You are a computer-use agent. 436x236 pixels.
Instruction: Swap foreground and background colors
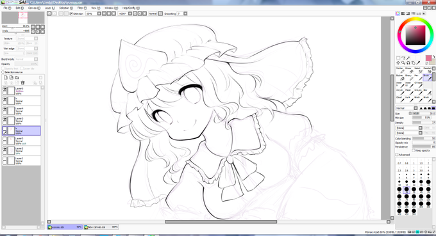[x=433, y=57]
